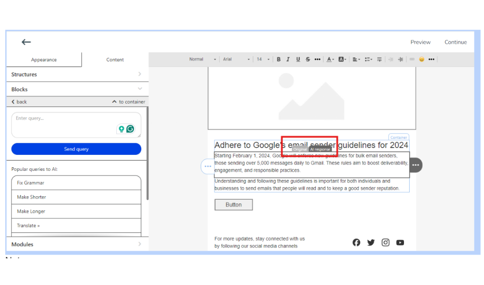Collapse the Blocks section
This screenshot has width=484, height=285.
point(77,89)
